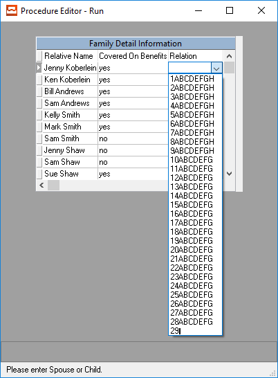Screen dimensions: 278x378
Task: Click the vertical scrollbar thumb
Action: click(229, 68)
